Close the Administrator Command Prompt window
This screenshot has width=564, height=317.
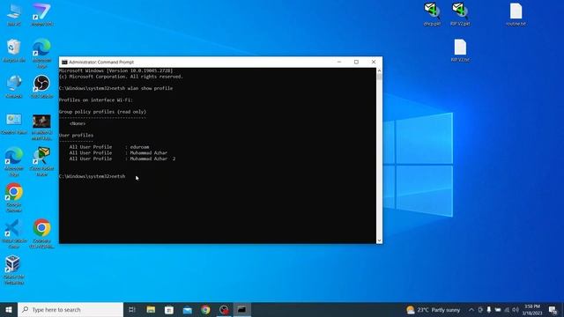pos(374,62)
